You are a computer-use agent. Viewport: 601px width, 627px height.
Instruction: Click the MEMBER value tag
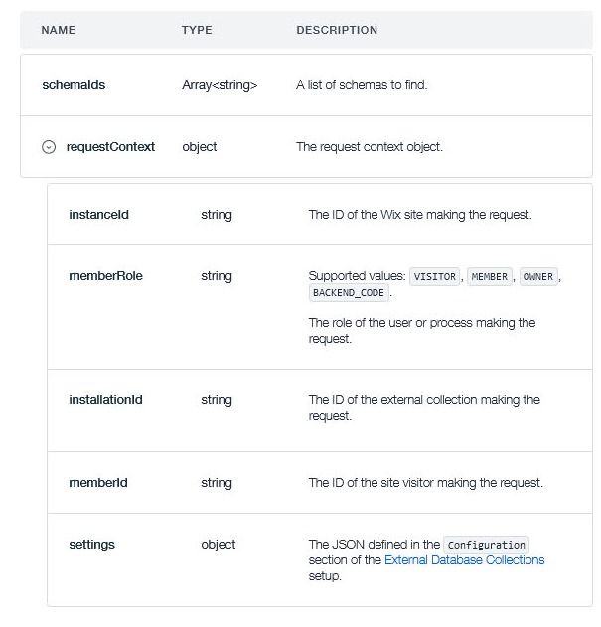pyautogui.click(x=490, y=277)
